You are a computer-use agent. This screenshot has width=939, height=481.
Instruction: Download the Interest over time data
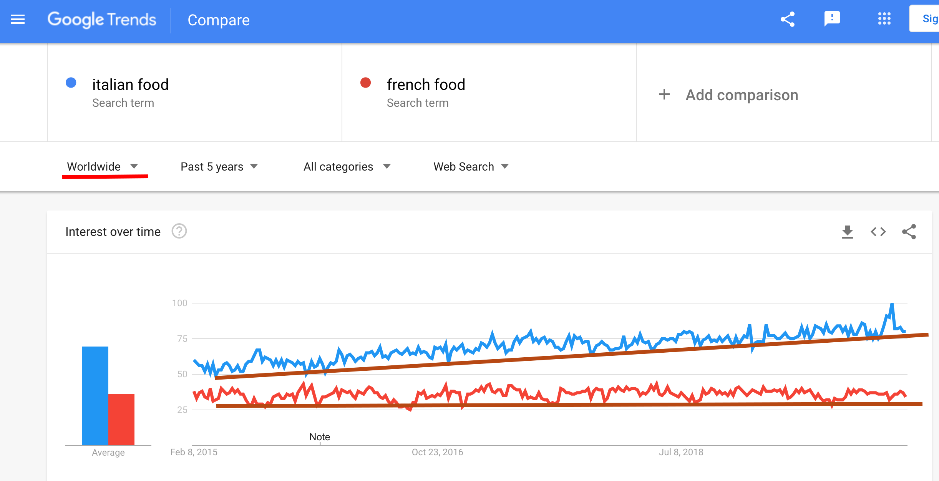[847, 232]
